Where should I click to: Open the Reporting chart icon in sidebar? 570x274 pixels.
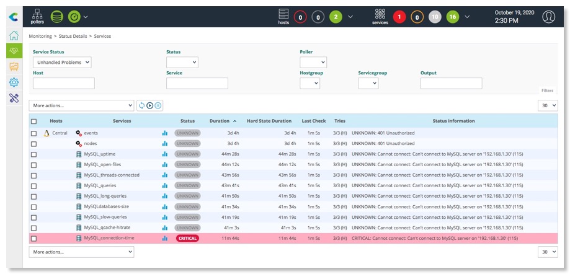click(x=14, y=66)
